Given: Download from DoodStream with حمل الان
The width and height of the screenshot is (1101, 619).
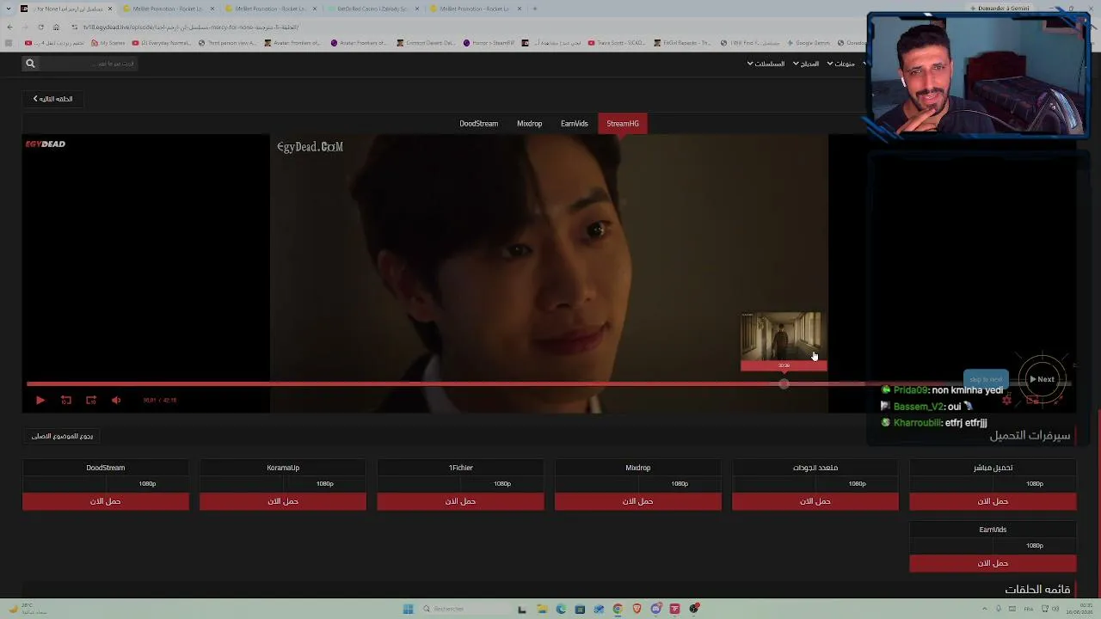Looking at the screenshot, I should pyautogui.click(x=106, y=501).
